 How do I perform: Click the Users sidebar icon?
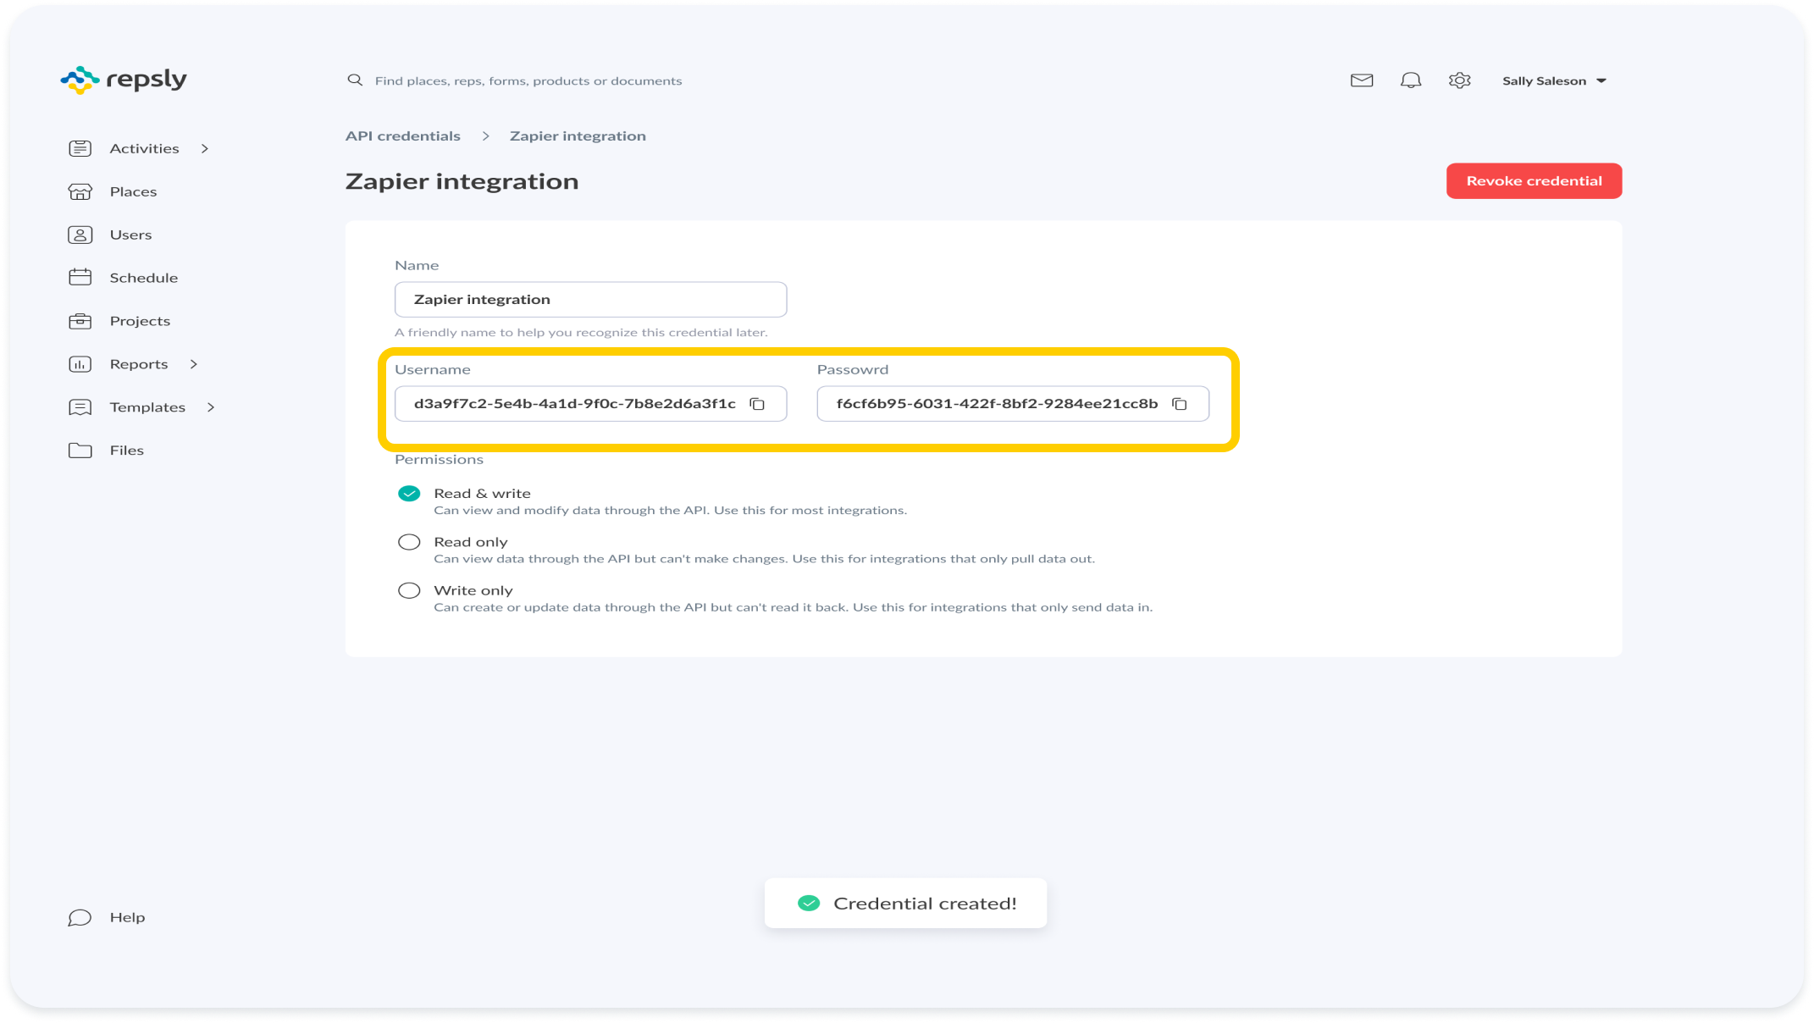coord(80,235)
